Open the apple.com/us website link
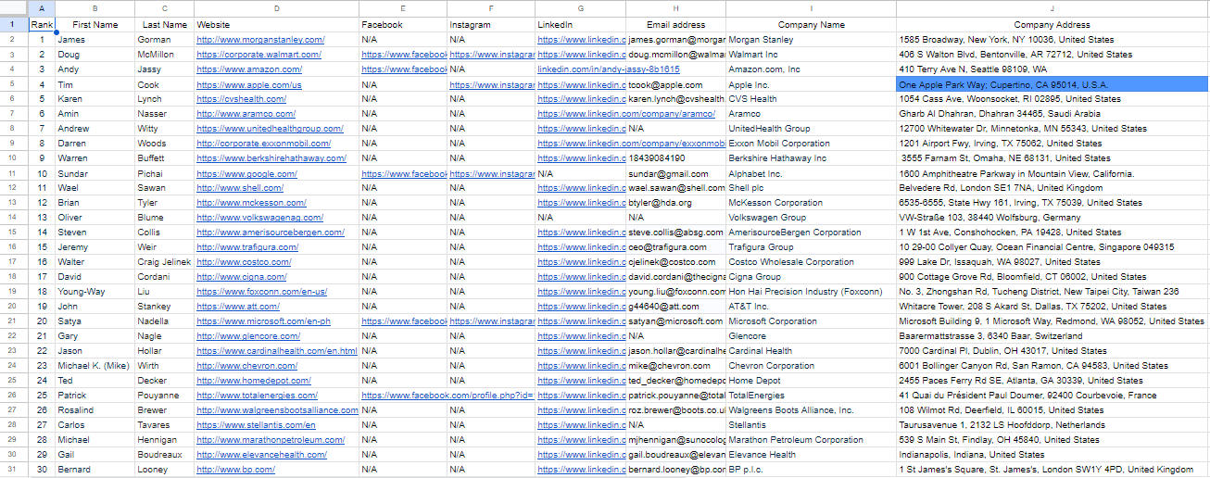This screenshot has width=1210, height=478. point(249,84)
